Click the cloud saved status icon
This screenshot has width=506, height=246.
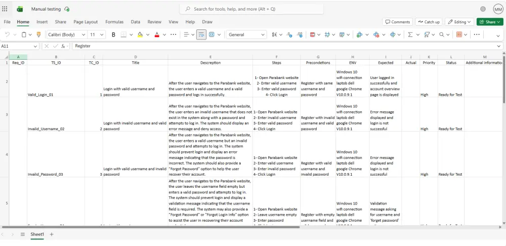coord(67,9)
